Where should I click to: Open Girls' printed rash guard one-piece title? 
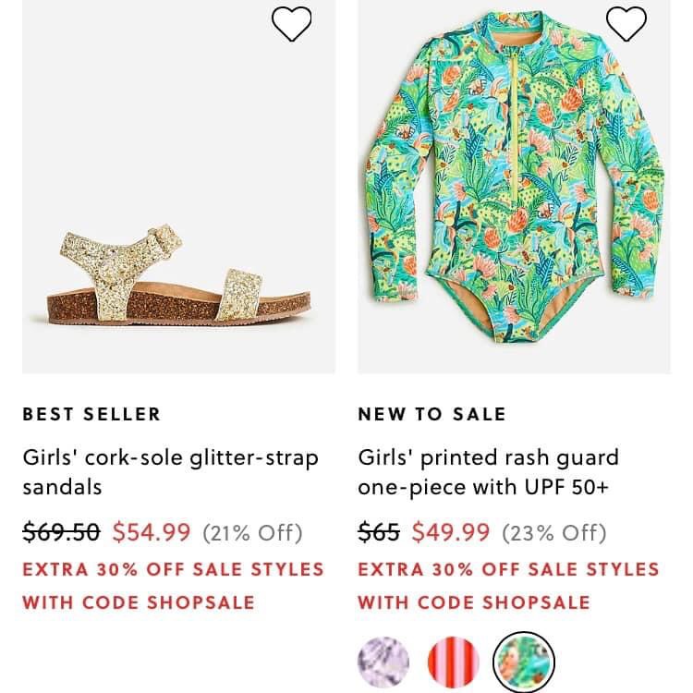488,471
